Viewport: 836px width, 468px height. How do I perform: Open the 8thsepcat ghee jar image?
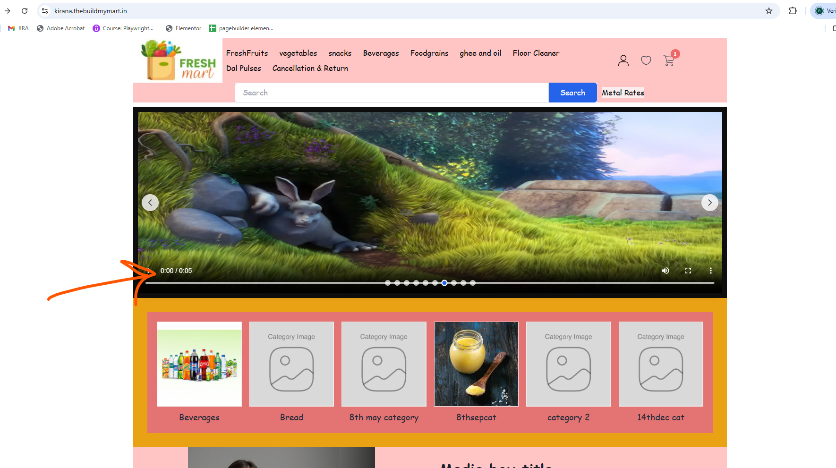[476, 364]
